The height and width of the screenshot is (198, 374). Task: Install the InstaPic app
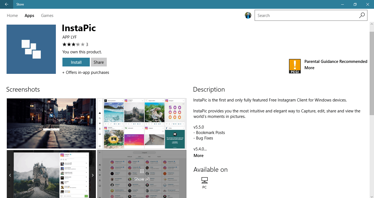(x=76, y=62)
